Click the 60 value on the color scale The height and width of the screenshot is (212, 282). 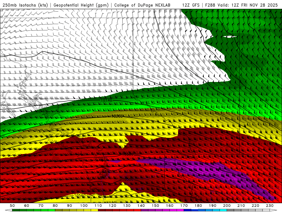[x=26, y=206]
